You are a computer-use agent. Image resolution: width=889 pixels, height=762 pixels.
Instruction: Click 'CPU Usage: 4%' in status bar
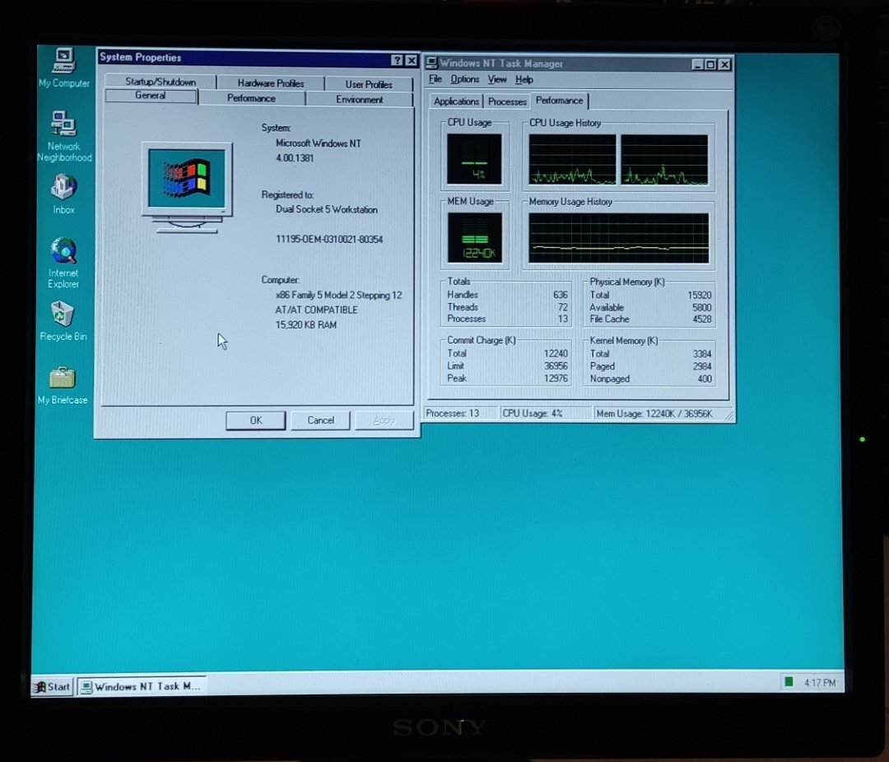click(x=533, y=413)
